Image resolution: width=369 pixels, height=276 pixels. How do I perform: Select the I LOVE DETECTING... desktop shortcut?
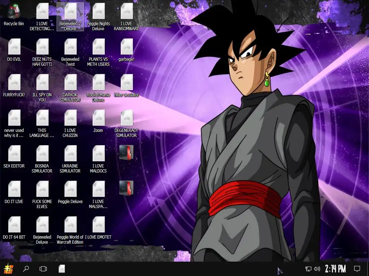[42, 17]
